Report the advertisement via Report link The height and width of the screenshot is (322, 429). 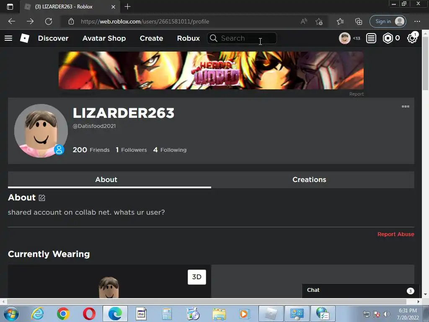click(356, 94)
